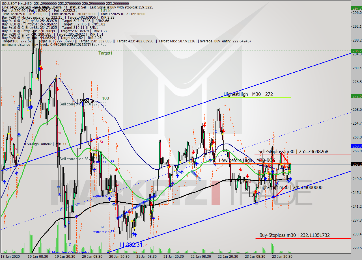
Task: Select the '20 Jan 08:30' time label
Action: click(x=92, y=257)
